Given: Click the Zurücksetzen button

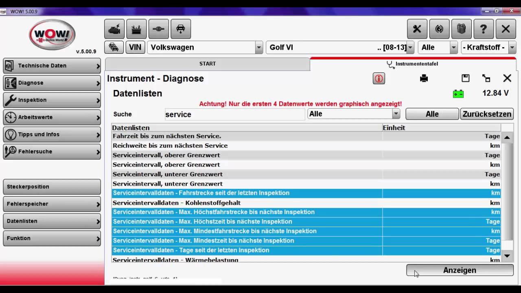Looking at the screenshot, I should click(487, 114).
